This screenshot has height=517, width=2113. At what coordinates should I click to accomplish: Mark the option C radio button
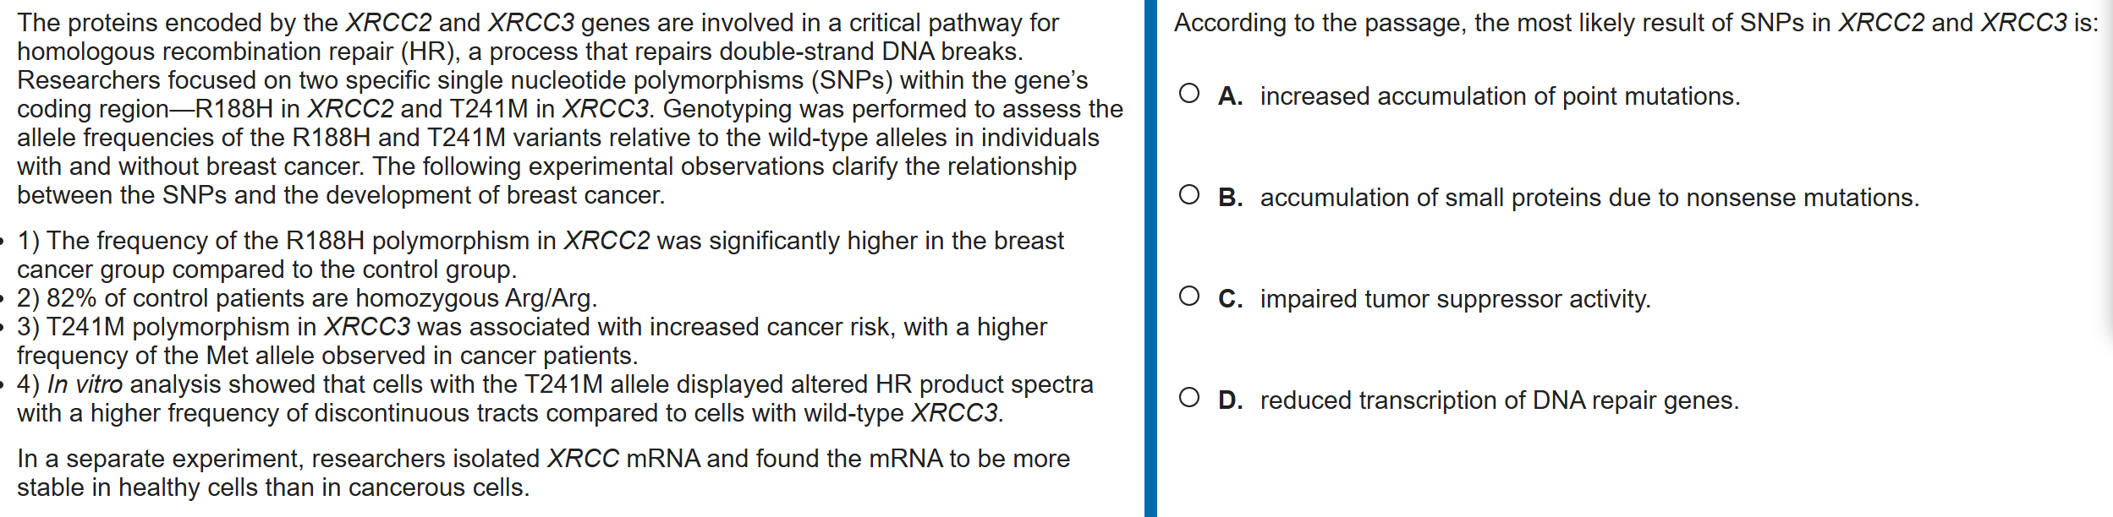coord(1188,297)
